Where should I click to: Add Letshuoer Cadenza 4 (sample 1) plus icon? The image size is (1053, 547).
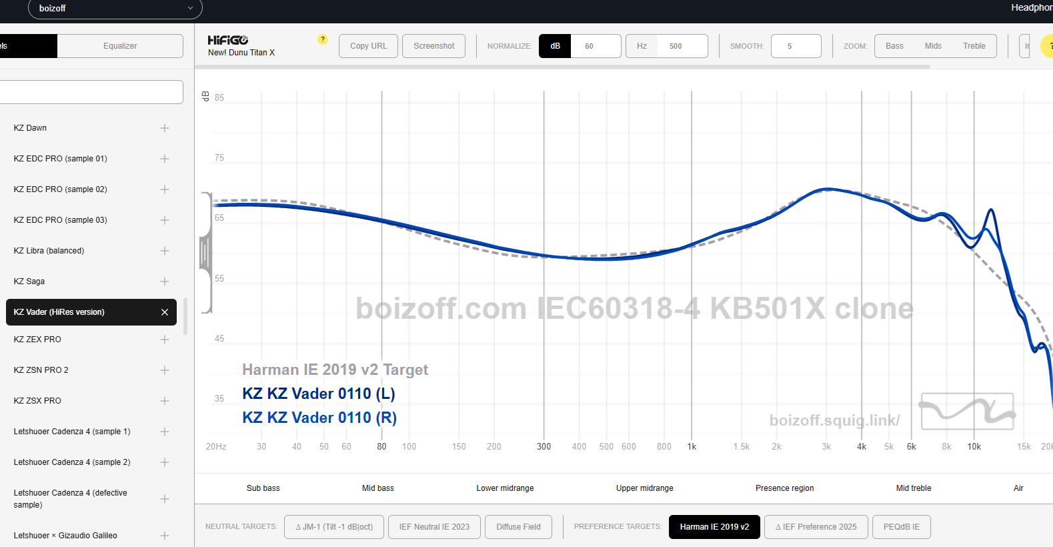point(165,432)
